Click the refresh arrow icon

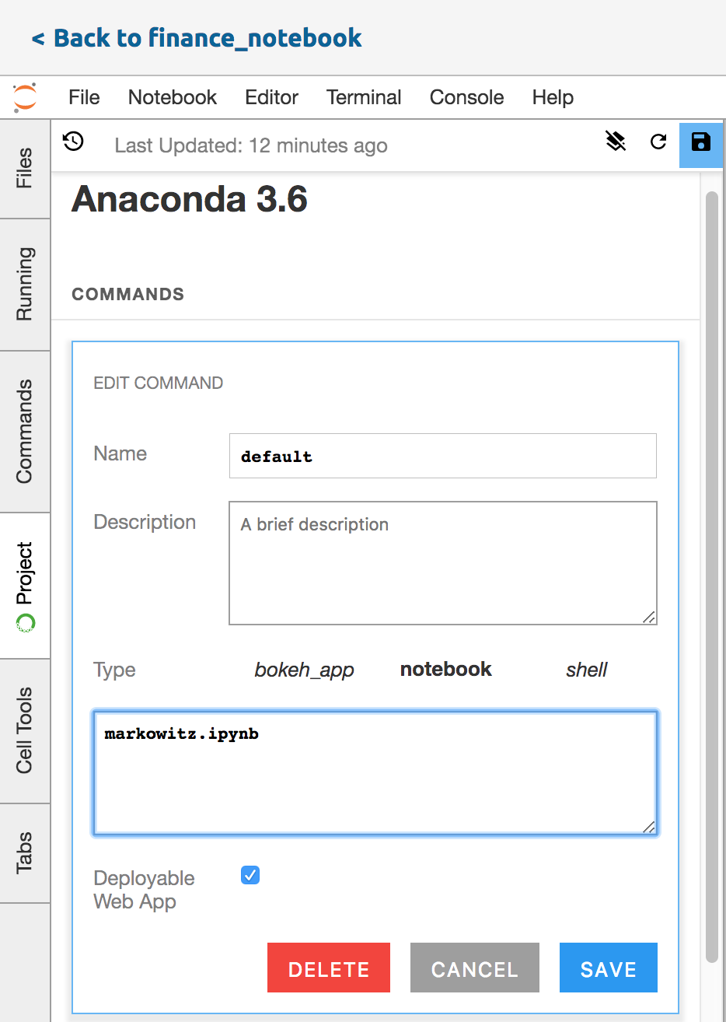pyautogui.click(x=658, y=142)
